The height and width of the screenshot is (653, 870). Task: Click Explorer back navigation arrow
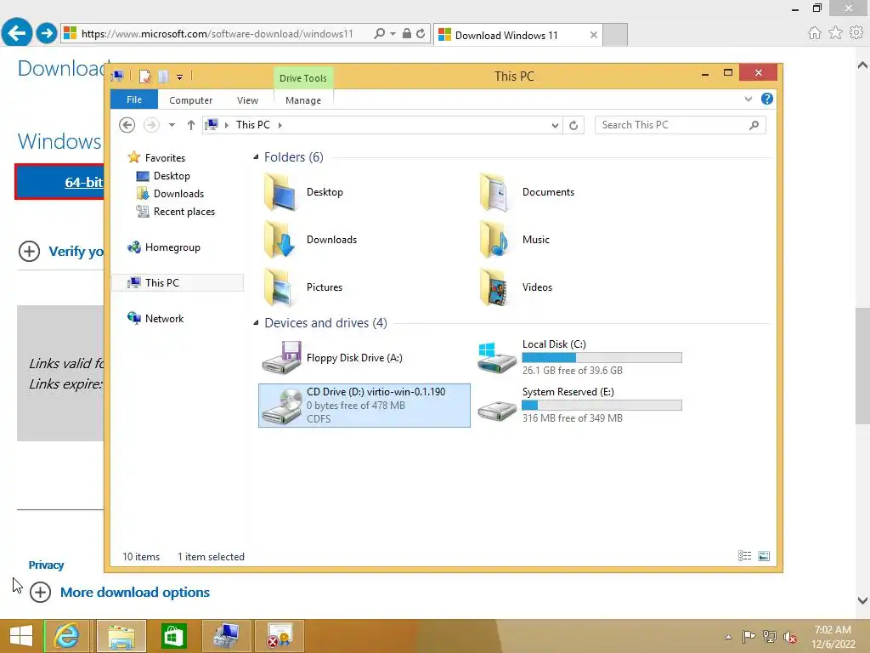click(127, 125)
